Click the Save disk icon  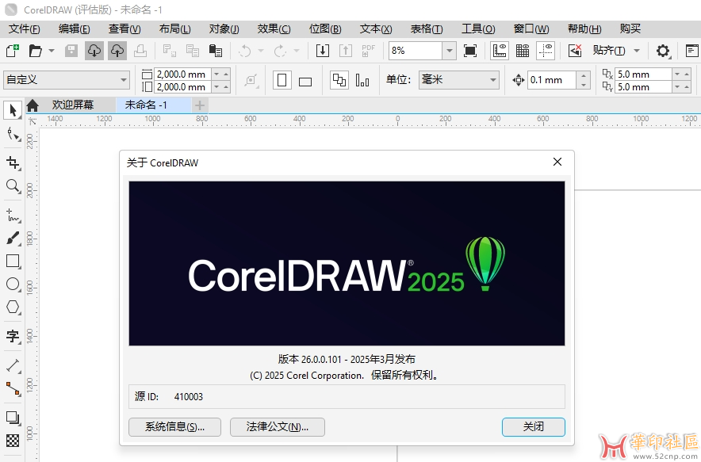pos(71,51)
